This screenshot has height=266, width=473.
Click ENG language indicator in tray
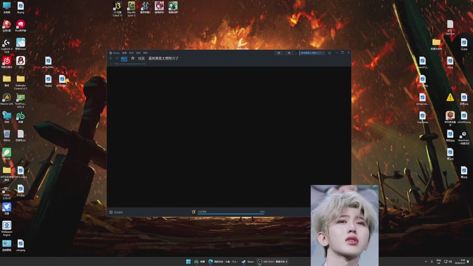439,261
